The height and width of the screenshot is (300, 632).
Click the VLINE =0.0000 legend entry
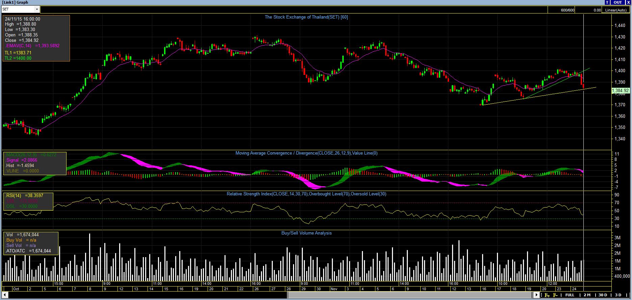click(x=22, y=171)
